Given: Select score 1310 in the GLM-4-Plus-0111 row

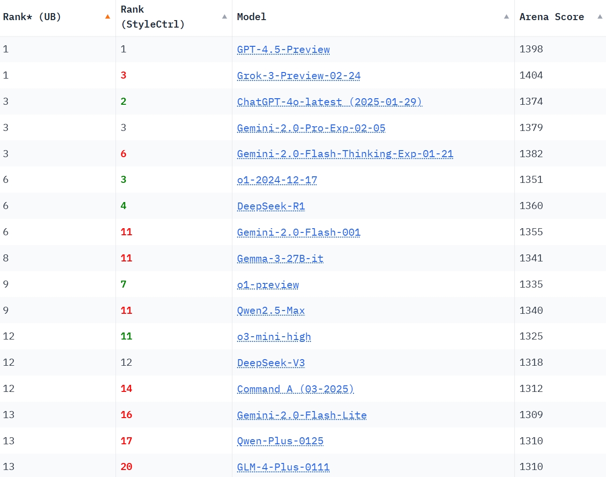Looking at the screenshot, I should pos(531,467).
